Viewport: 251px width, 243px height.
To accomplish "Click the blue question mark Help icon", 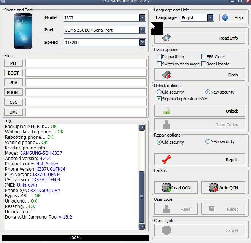I will click(225, 17).
